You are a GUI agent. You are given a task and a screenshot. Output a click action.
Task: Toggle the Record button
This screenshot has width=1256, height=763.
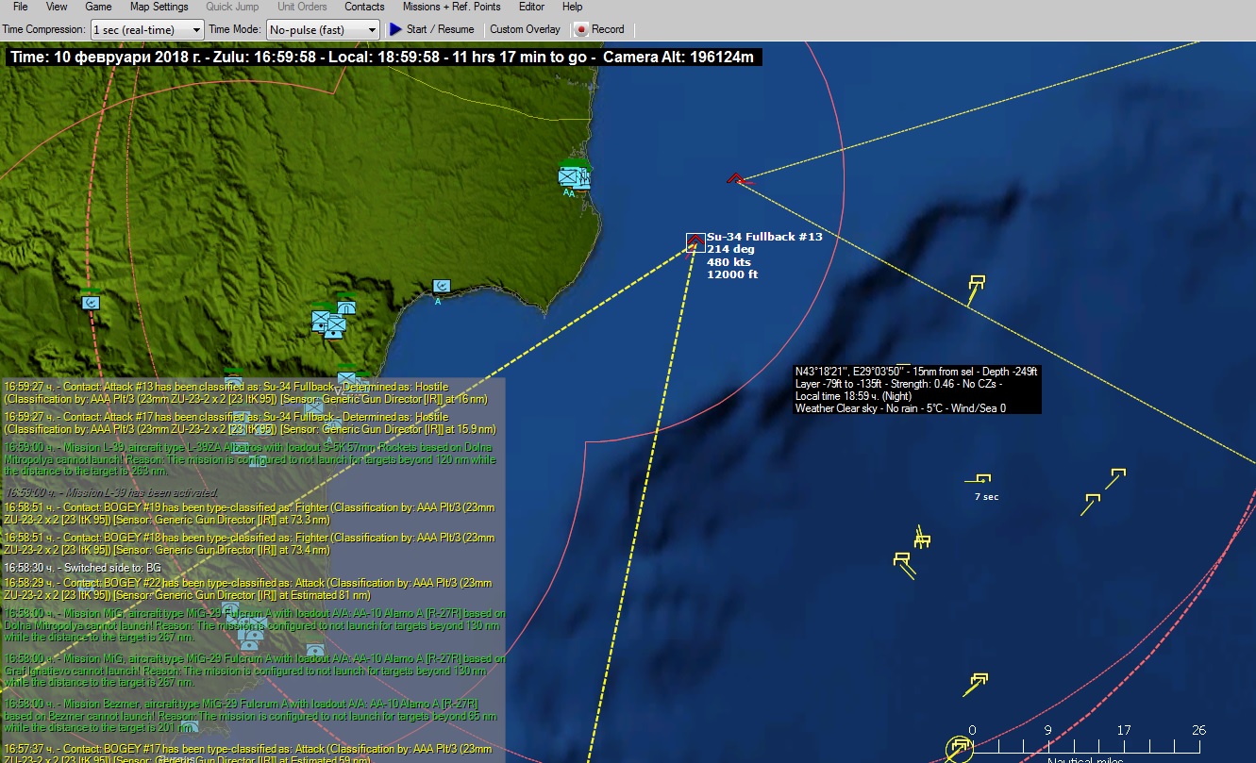pos(599,29)
